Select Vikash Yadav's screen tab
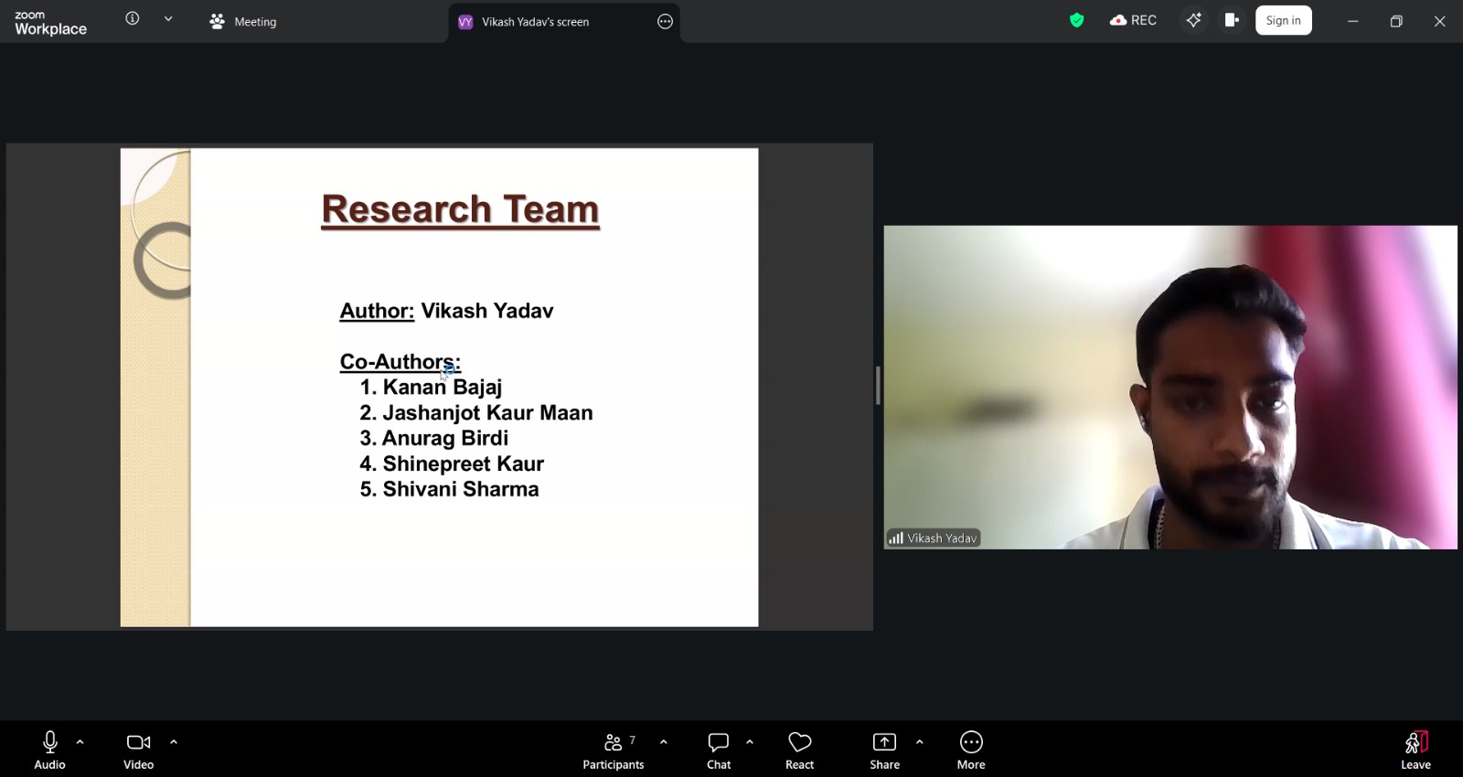1463x777 pixels. point(535,22)
